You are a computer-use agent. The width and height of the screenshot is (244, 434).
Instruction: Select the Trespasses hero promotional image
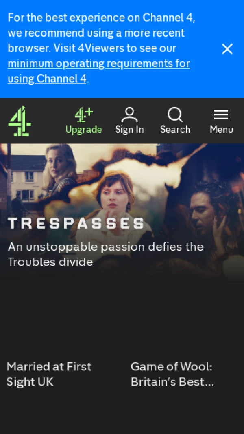pos(122,212)
